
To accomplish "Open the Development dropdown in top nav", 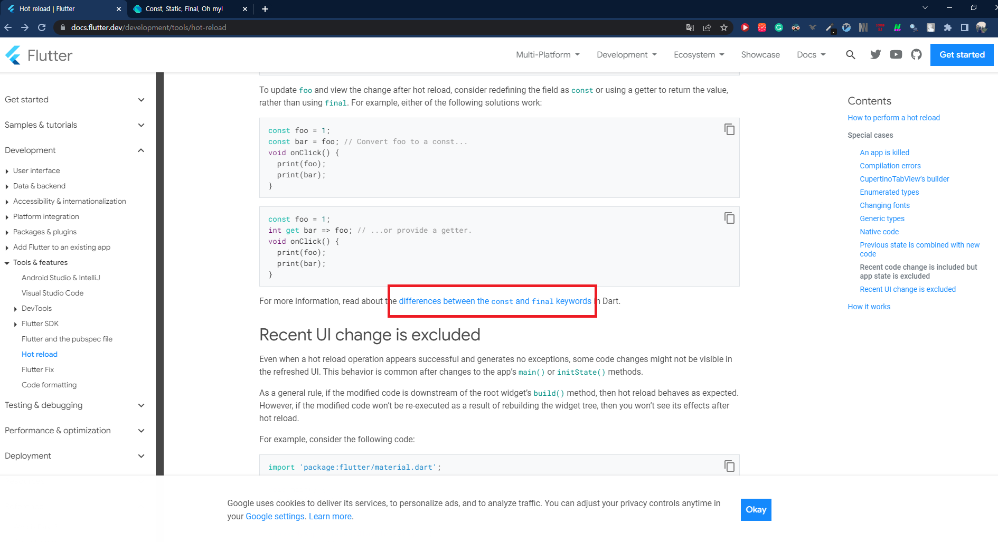I will coord(627,55).
